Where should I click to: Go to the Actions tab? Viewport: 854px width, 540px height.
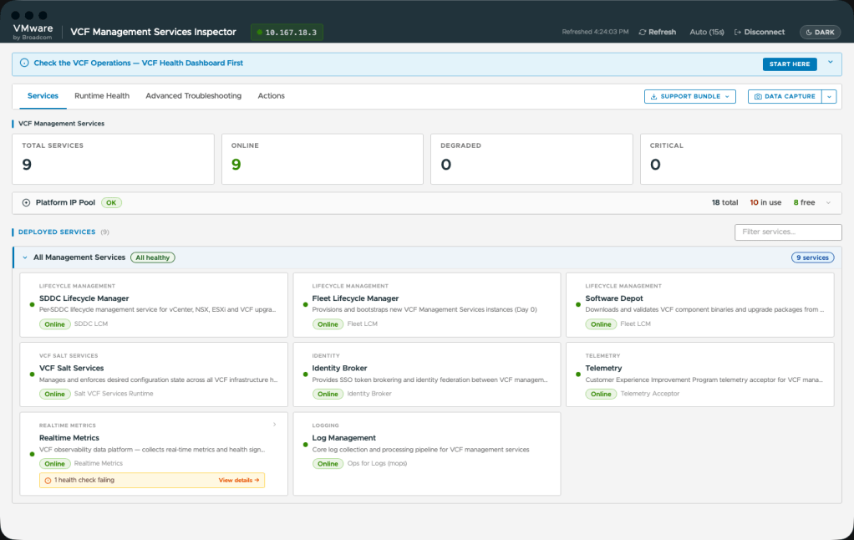(x=271, y=96)
